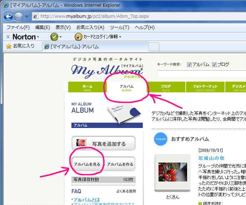Viewport: 246px width, 205px height.
Task: Open the 表示(V) menu
Action: click(63, 27)
